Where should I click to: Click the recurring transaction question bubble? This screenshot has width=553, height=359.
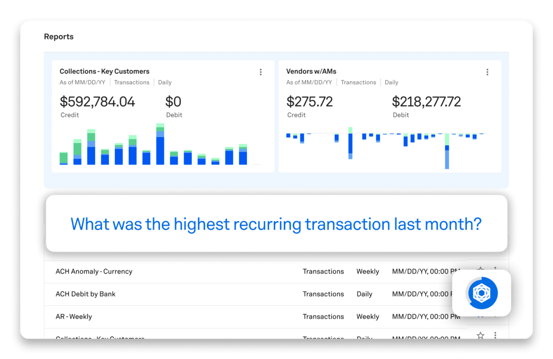(276, 224)
